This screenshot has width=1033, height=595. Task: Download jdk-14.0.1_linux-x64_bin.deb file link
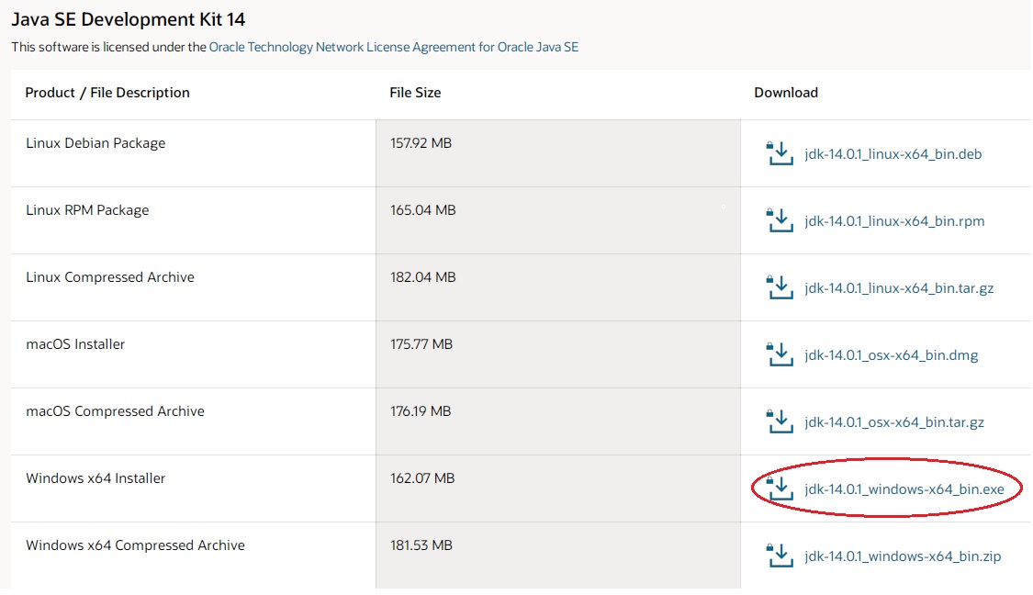coord(893,154)
